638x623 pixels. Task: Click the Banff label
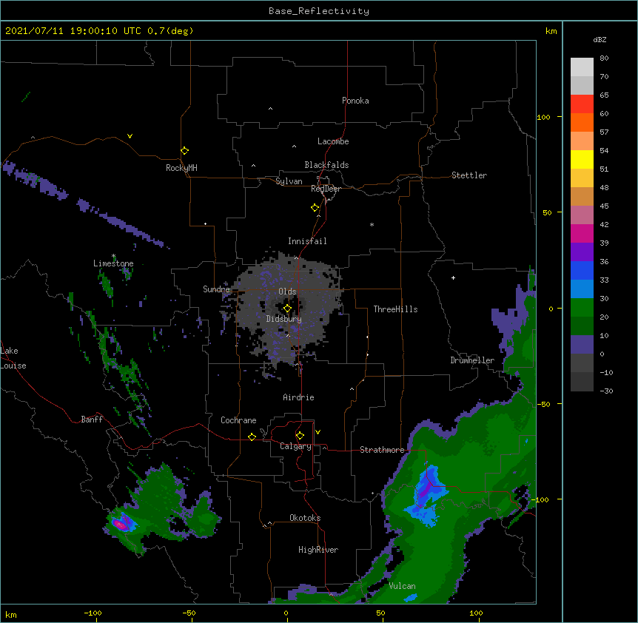point(92,420)
